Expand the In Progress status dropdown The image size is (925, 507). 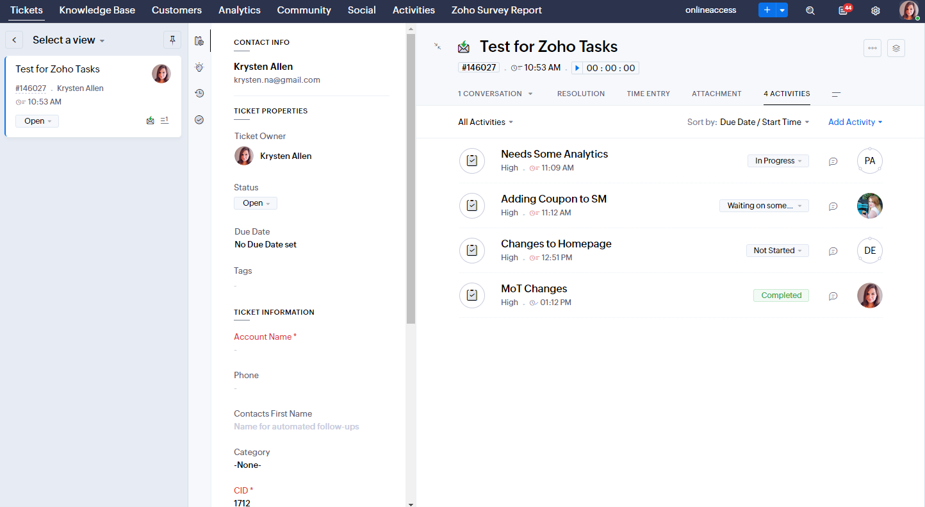click(778, 161)
